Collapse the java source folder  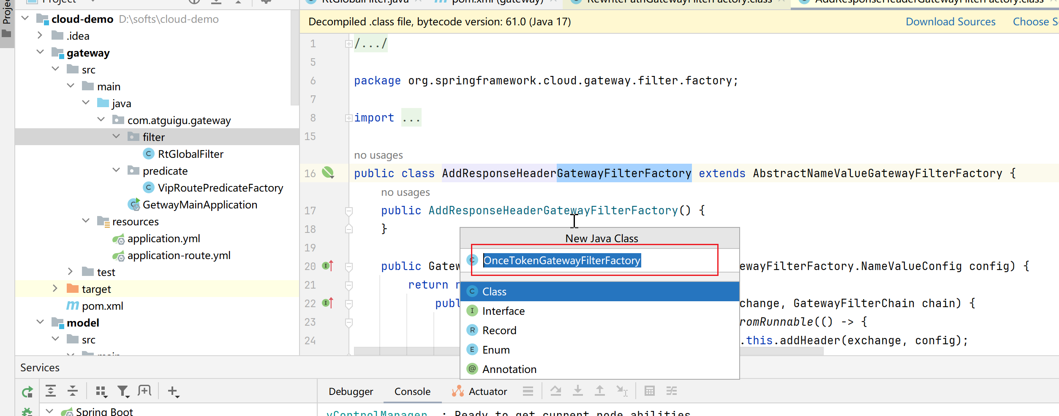86,103
